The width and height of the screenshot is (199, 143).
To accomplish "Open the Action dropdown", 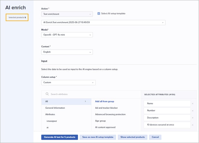I will pos(67,14).
